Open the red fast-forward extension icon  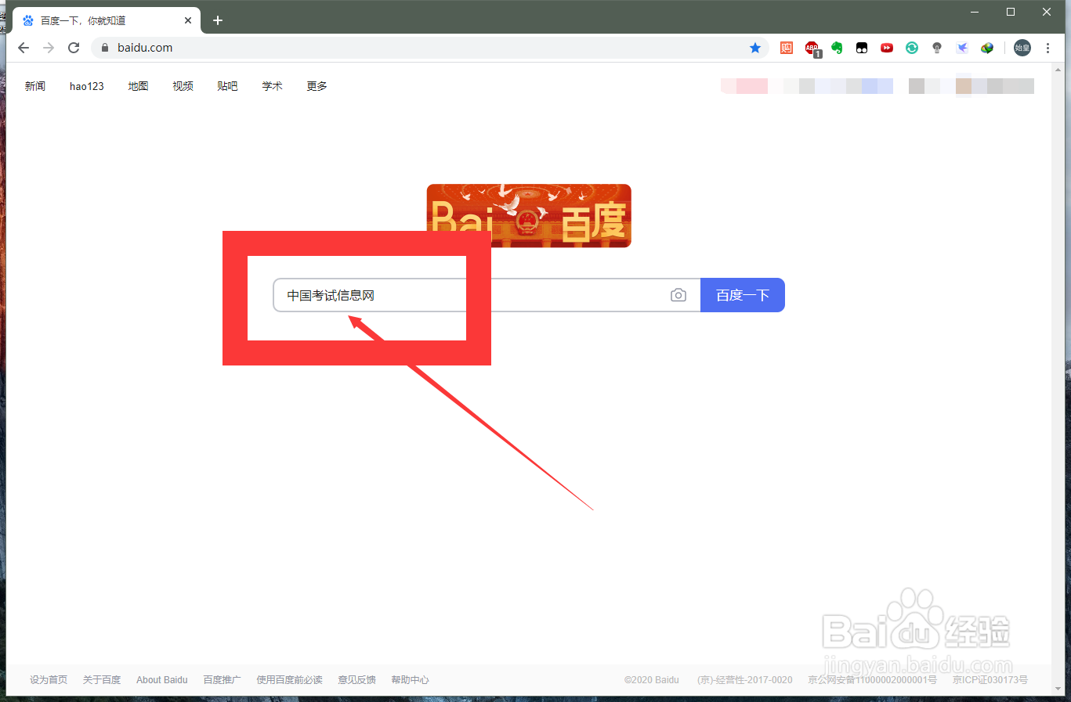[887, 48]
